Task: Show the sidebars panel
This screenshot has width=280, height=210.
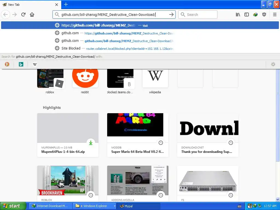Action: point(247,14)
